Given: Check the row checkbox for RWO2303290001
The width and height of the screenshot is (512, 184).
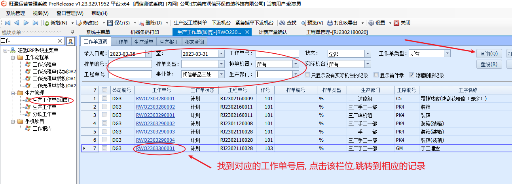Looking at the screenshot, I should (105, 115).
